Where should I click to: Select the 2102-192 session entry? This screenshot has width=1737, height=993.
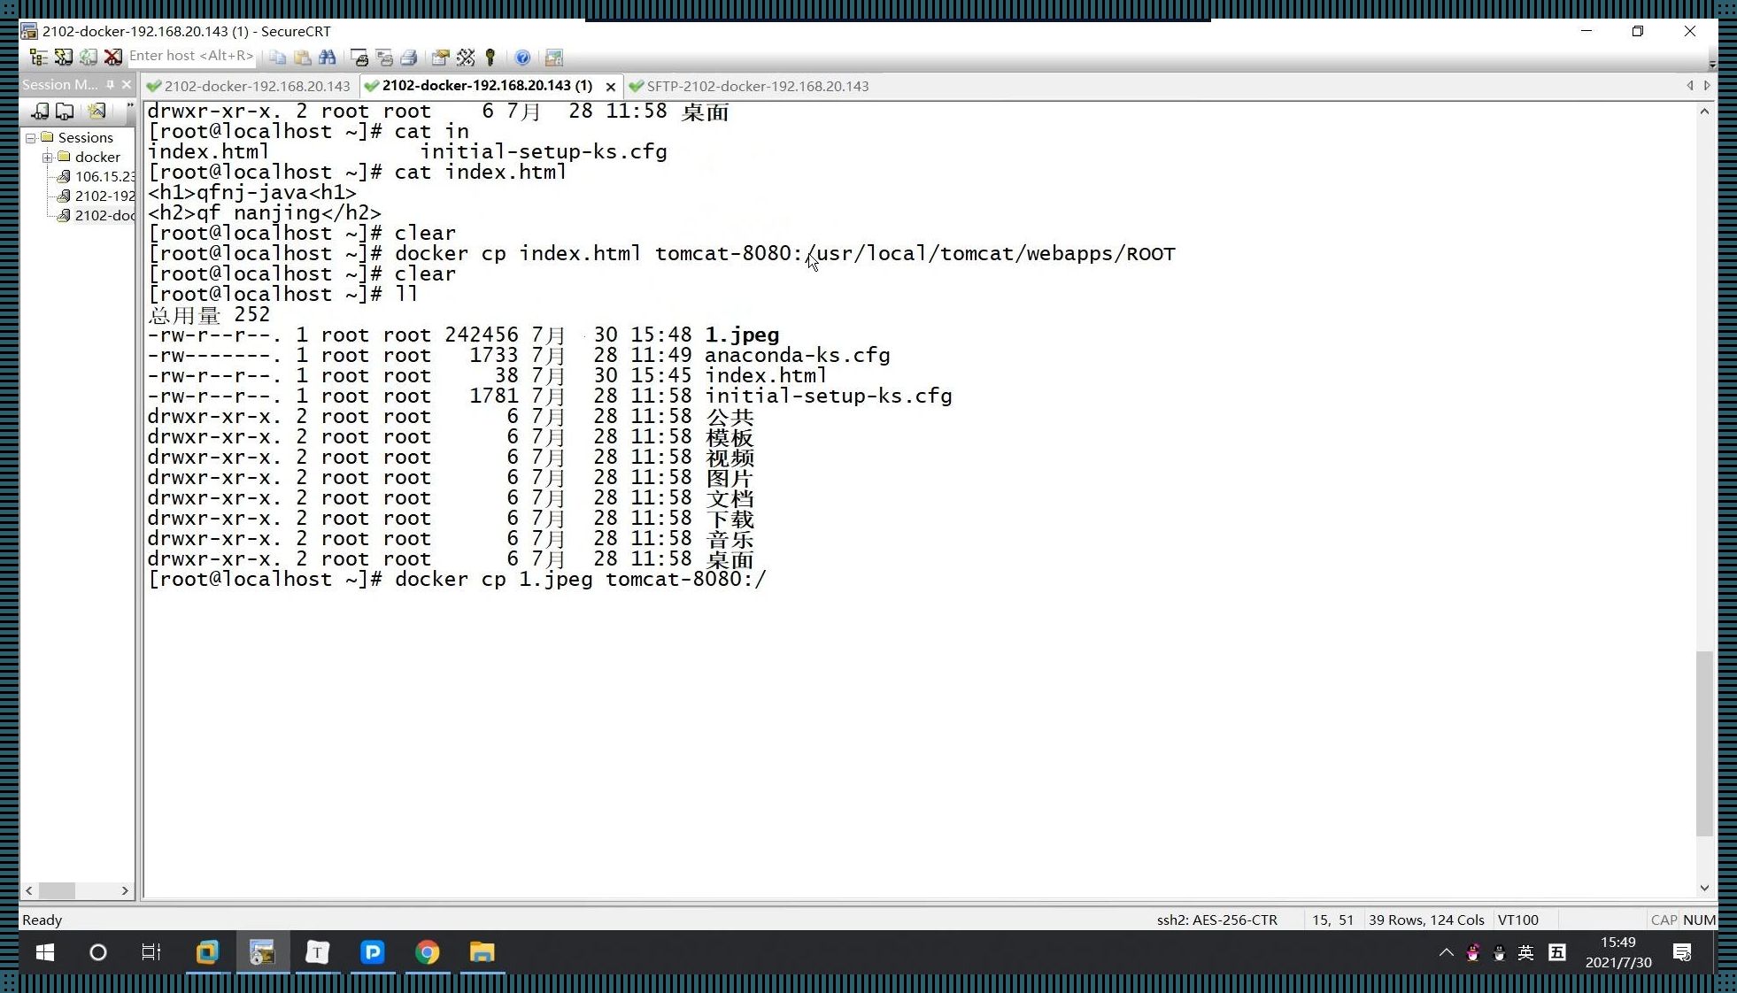click(104, 196)
